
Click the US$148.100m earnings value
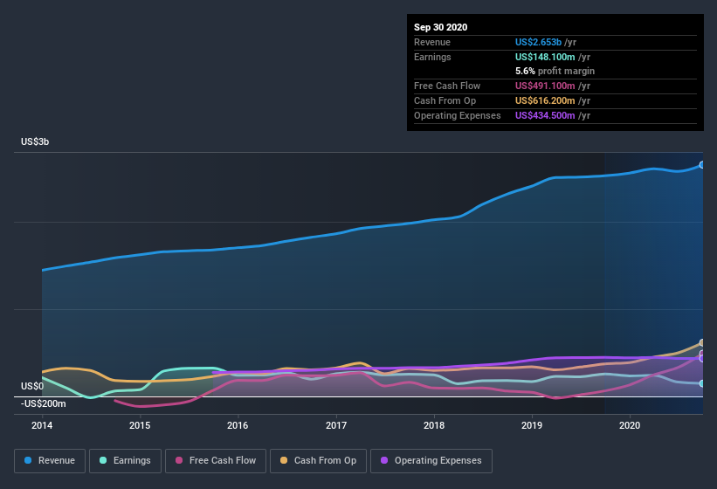pyautogui.click(x=545, y=57)
